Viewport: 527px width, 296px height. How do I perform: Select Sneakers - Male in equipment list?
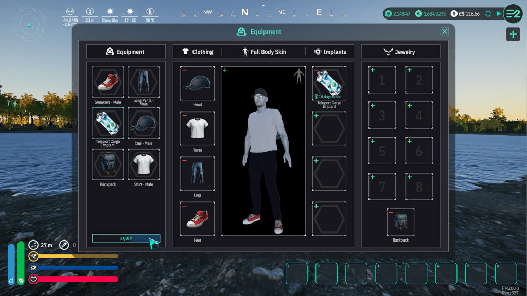pos(108,82)
